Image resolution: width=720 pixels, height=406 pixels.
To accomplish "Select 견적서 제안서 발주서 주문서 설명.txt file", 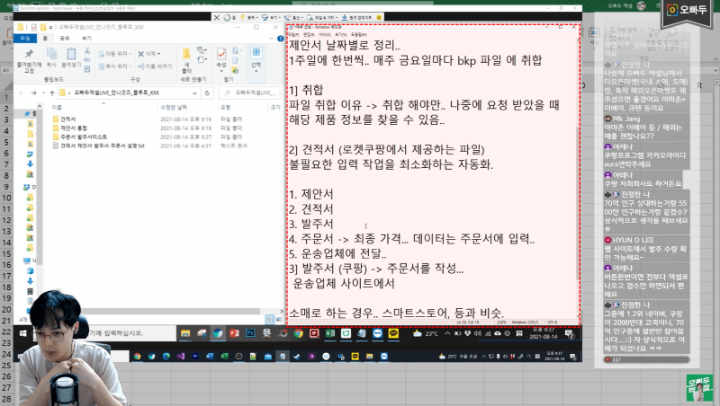I will [x=102, y=146].
